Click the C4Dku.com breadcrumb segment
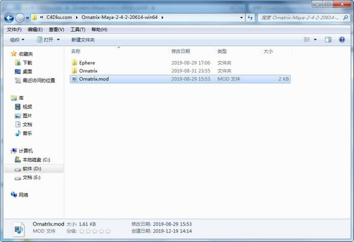The image size is (354, 242). [59, 17]
